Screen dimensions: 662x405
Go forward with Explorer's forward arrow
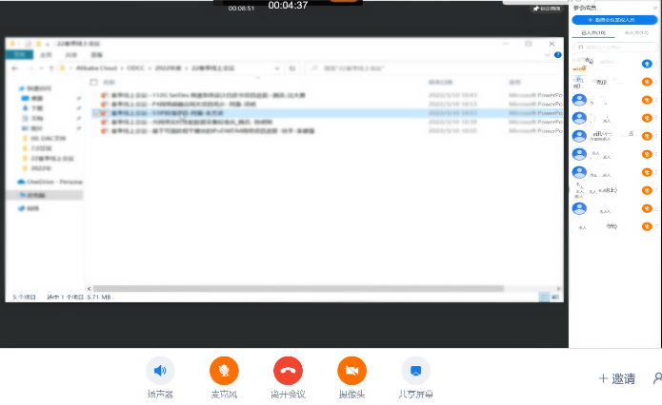click(x=30, y=68)
